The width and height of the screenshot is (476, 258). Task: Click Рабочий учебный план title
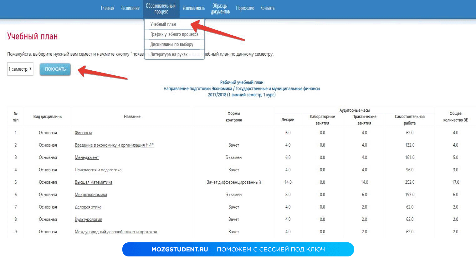tap(242, 83)
